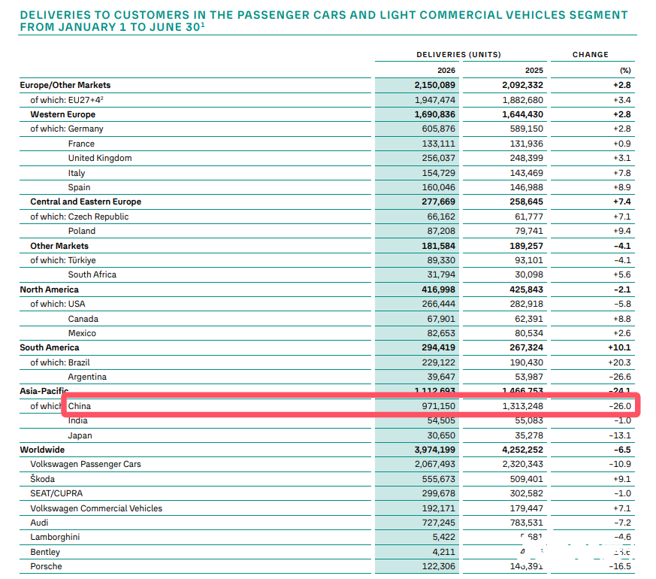This screenshot has height=579, width=656.
Task: Click the table title heading text
Action: click(x=323, y=21)
